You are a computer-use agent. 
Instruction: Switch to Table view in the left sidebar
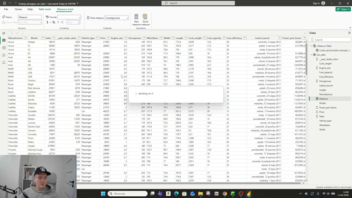[x=4, y=40]
